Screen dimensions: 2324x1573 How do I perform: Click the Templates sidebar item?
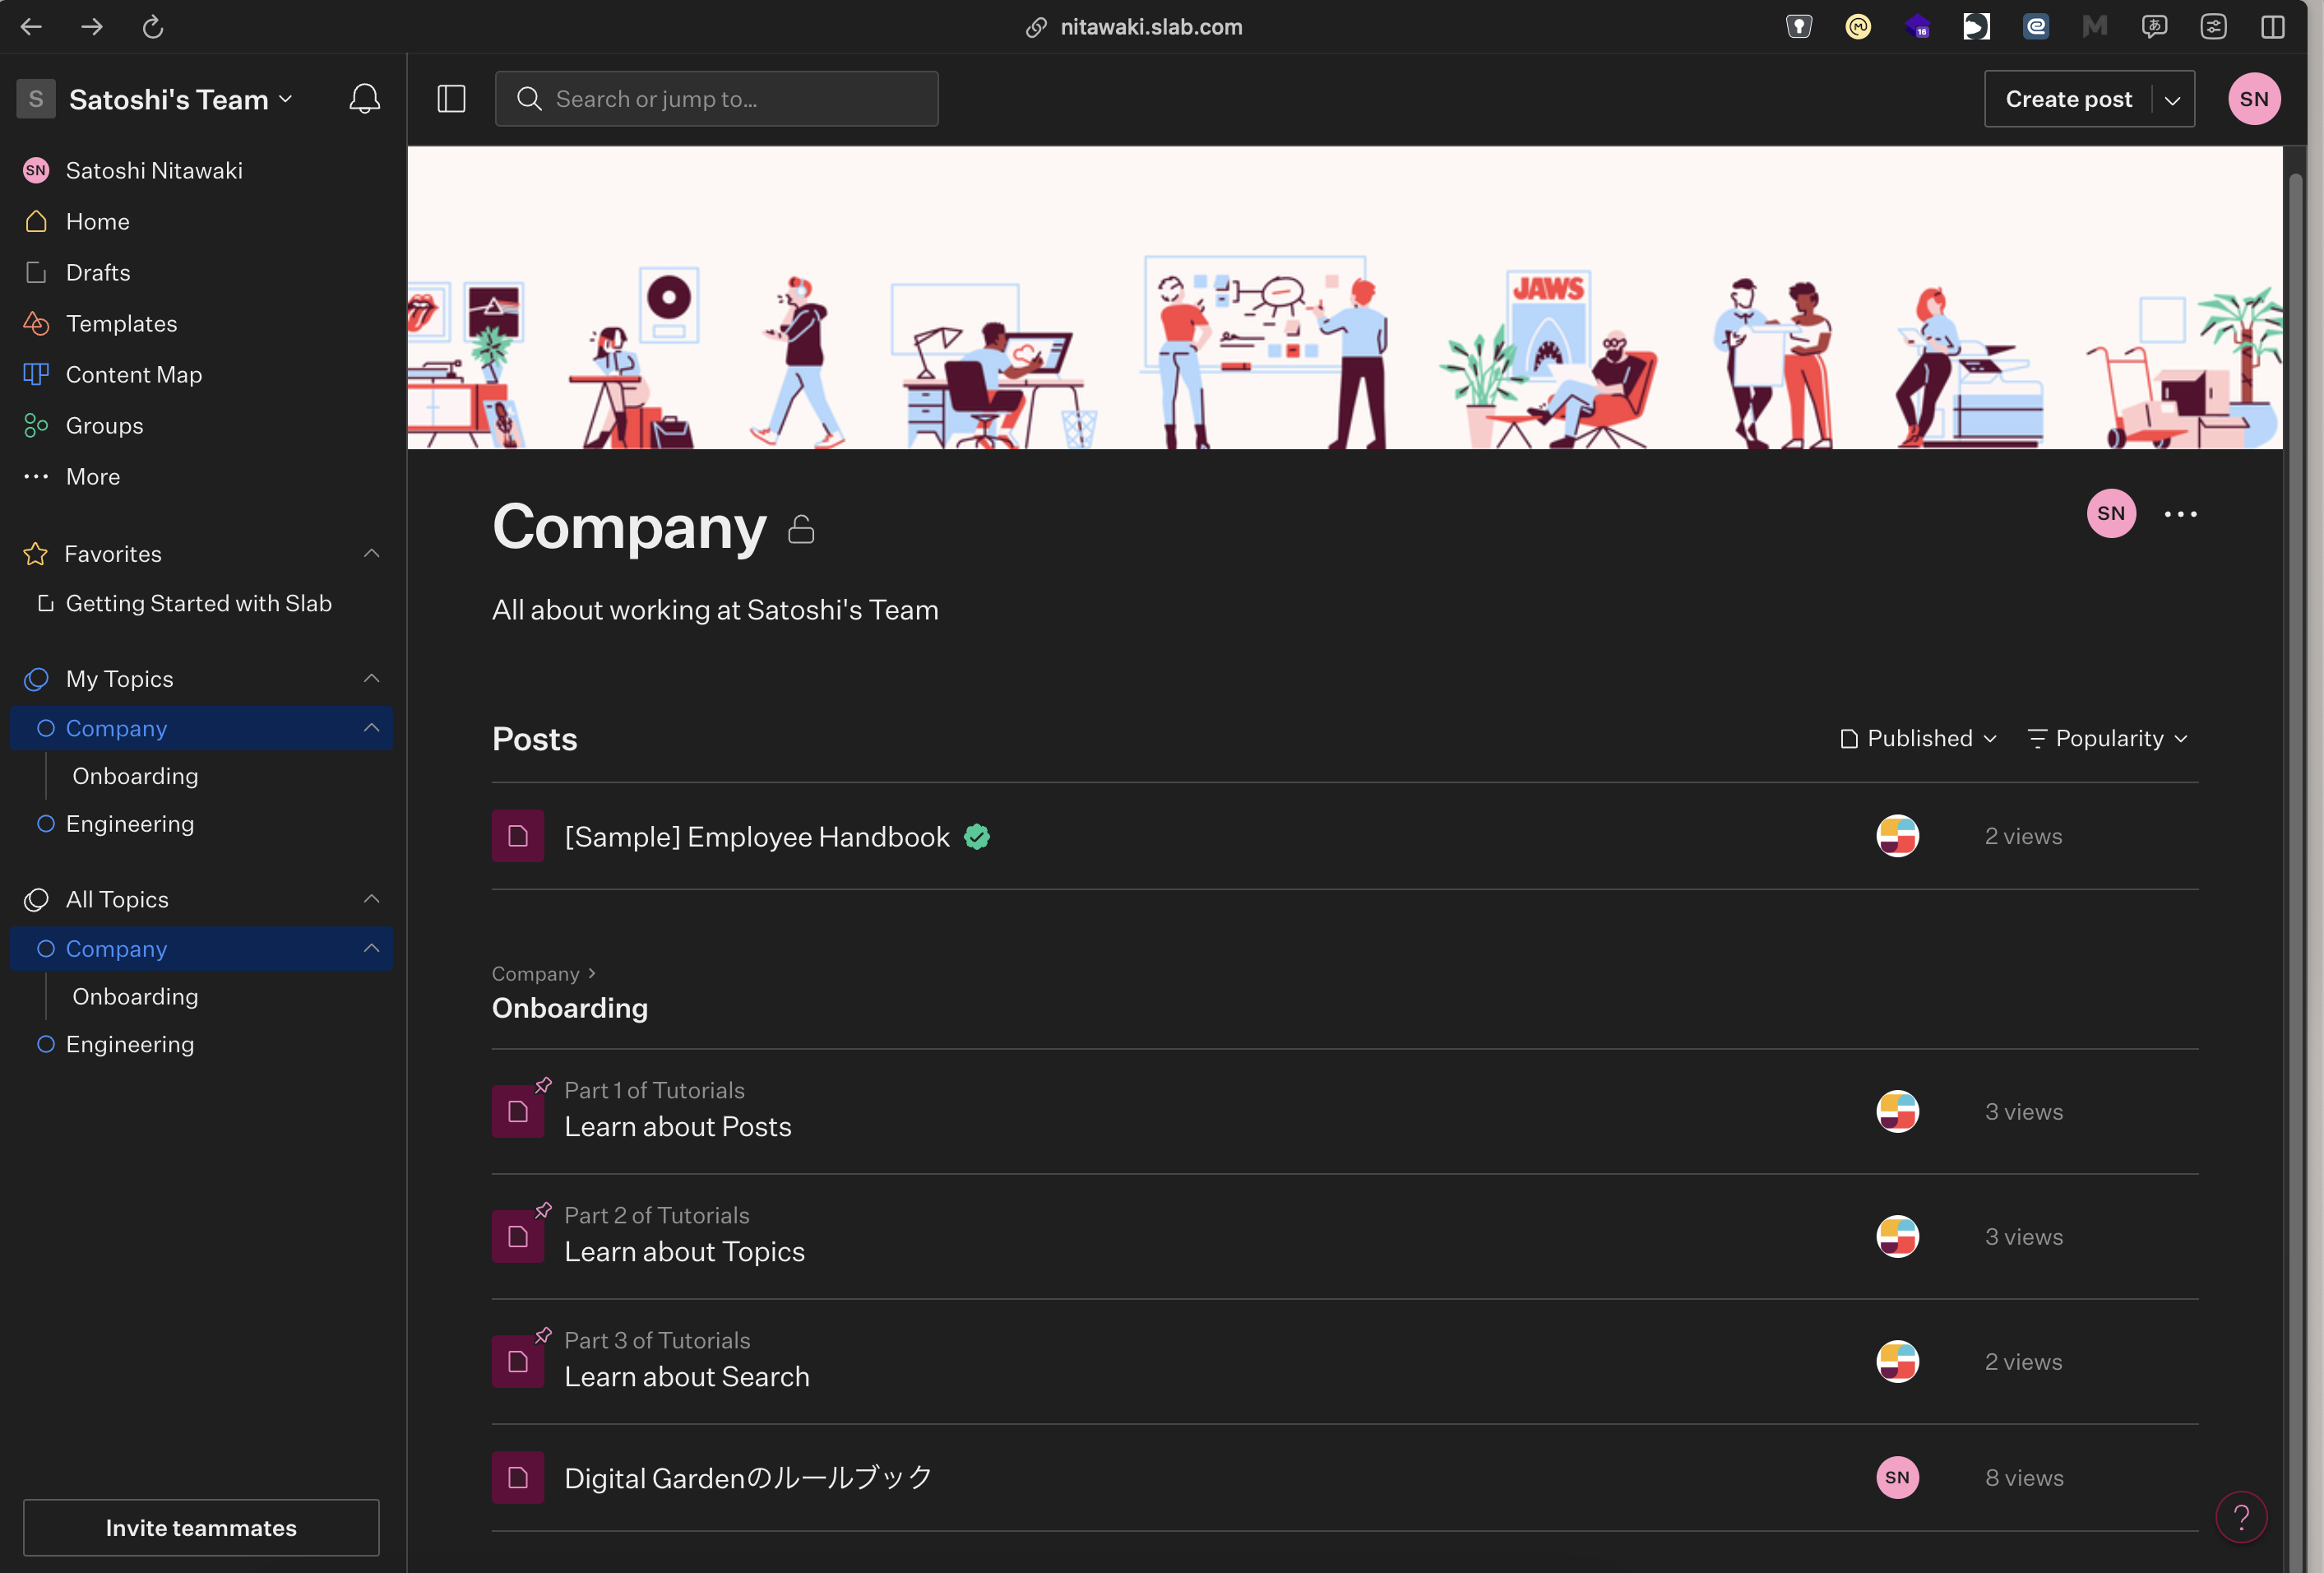(121, 323)
